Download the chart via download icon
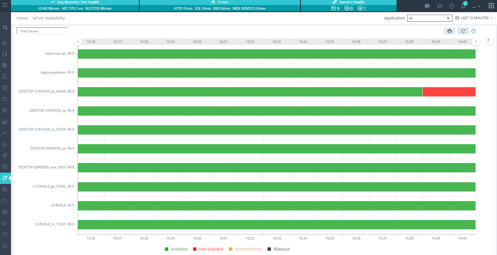 point(488,41)
